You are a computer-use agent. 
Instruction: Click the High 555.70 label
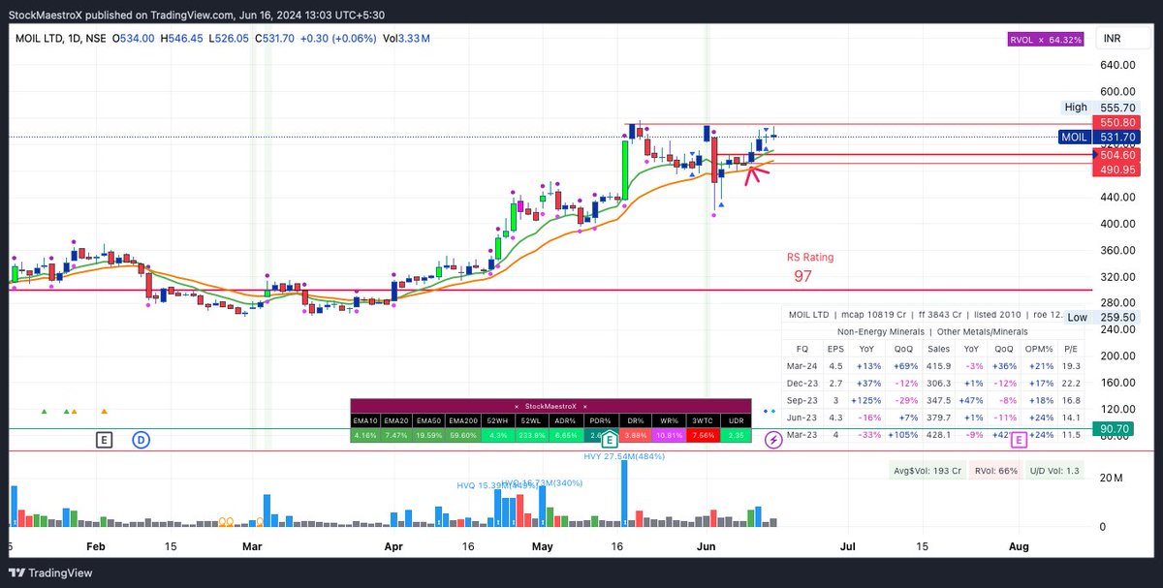point(1098,108)
